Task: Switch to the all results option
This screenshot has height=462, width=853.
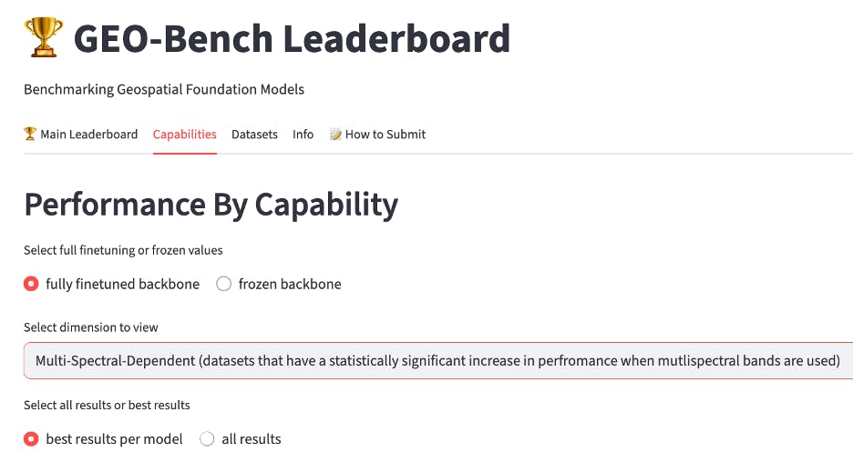Action: click(x=207, y=439)
